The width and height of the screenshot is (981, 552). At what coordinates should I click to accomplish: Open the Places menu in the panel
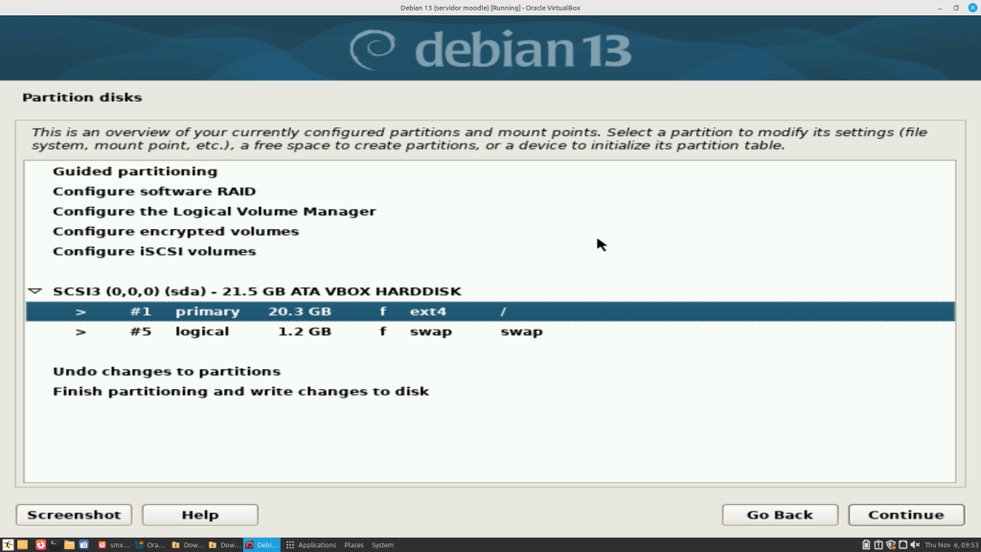(x=354, y=544)
